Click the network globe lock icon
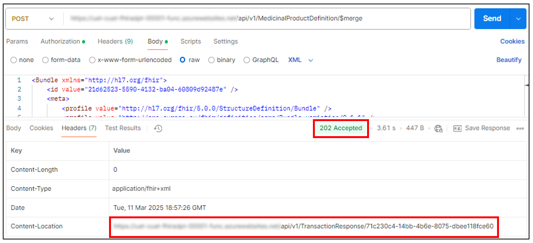This screenshot has height=243, width=533. point(438,128)
